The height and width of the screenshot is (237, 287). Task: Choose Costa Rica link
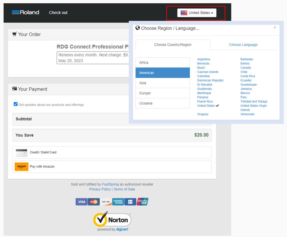tap(248, 76)
